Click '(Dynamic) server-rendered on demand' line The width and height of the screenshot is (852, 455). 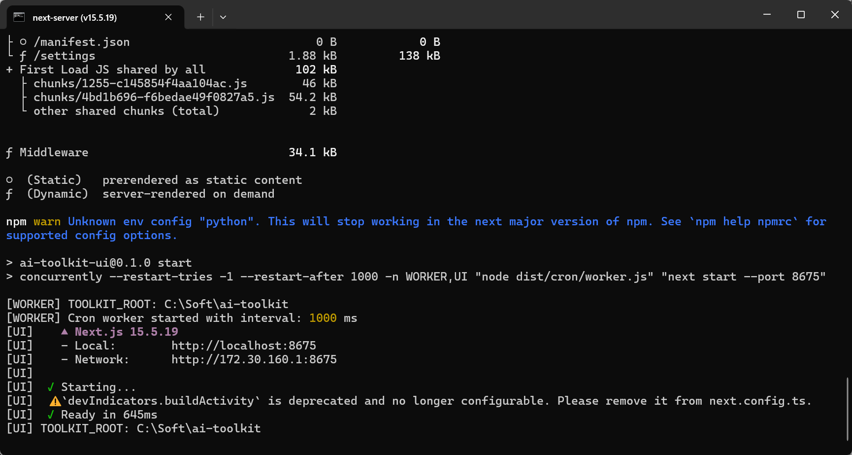coord(140,194)
